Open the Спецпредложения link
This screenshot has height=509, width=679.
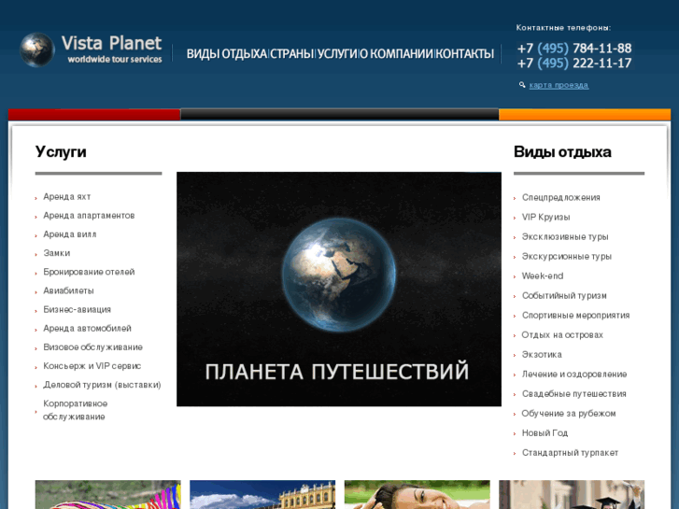(x=560, y=198)
